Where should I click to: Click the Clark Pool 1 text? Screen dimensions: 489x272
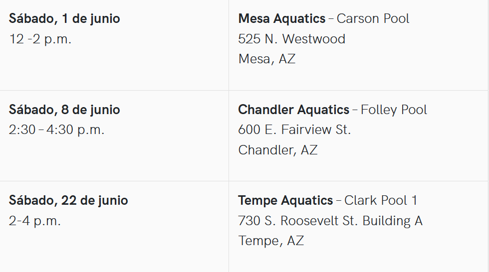point(381,200)
